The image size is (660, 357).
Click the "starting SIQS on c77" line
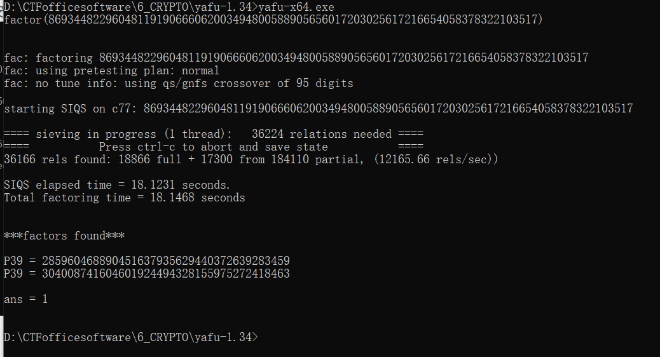click(318, 109)
